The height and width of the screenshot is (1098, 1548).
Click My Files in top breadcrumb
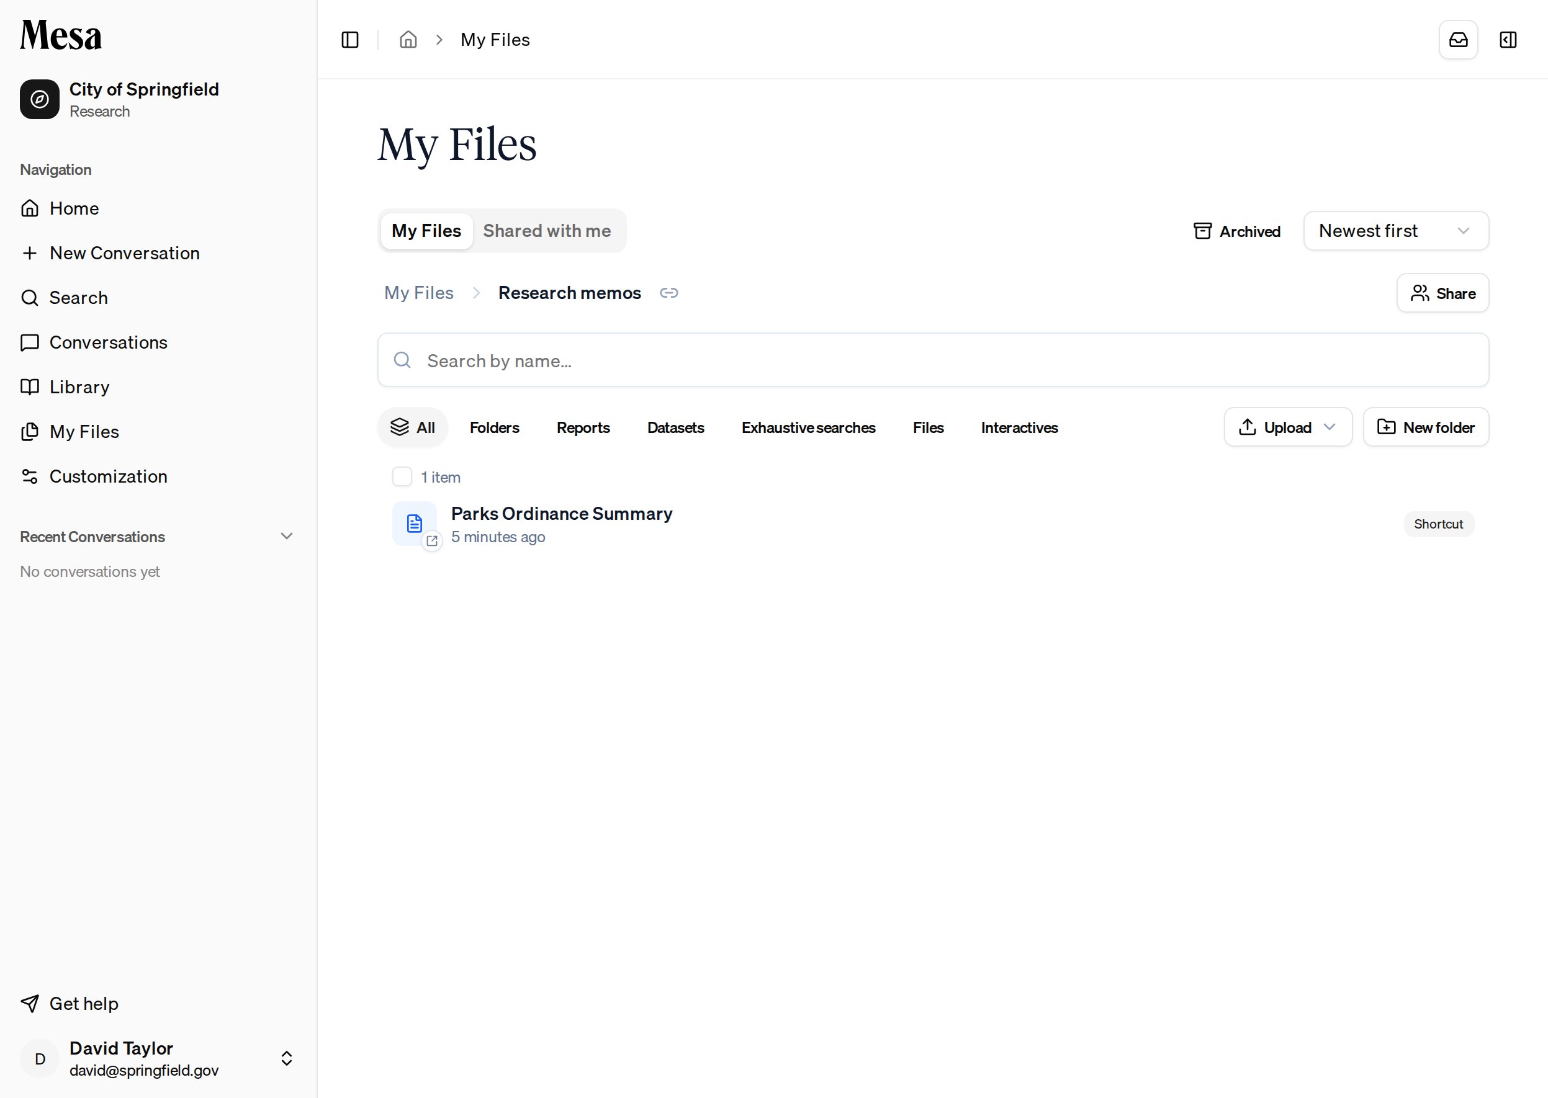tap(495, 40)
